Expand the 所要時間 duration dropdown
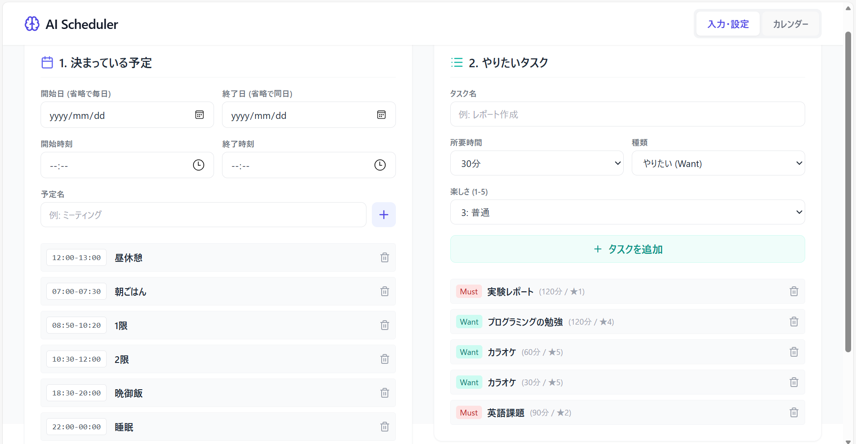The height and width of the screenshot is (444, 856). (536, 163)
